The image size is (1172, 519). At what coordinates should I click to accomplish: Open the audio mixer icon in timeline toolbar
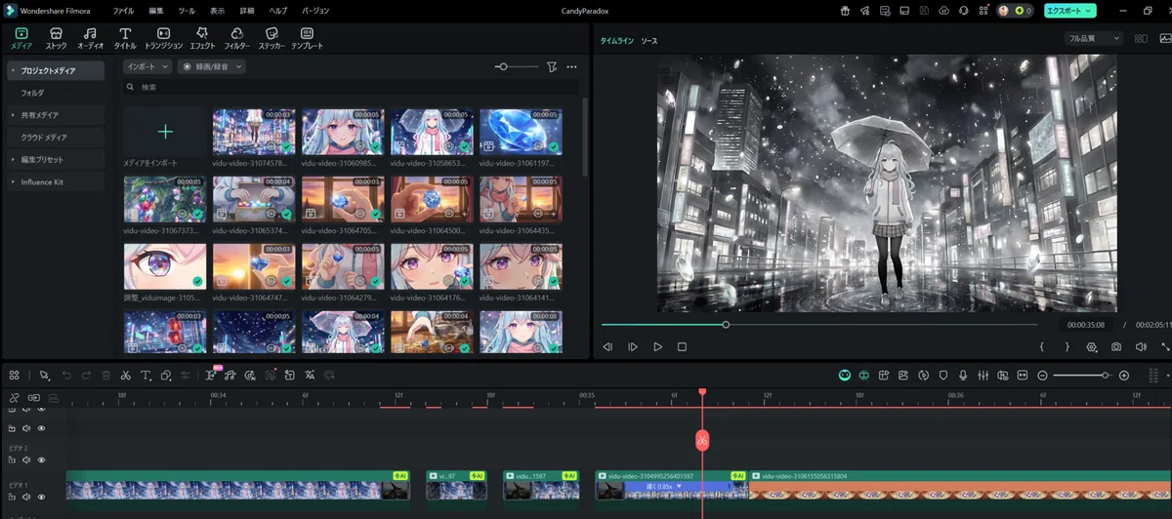983,375
